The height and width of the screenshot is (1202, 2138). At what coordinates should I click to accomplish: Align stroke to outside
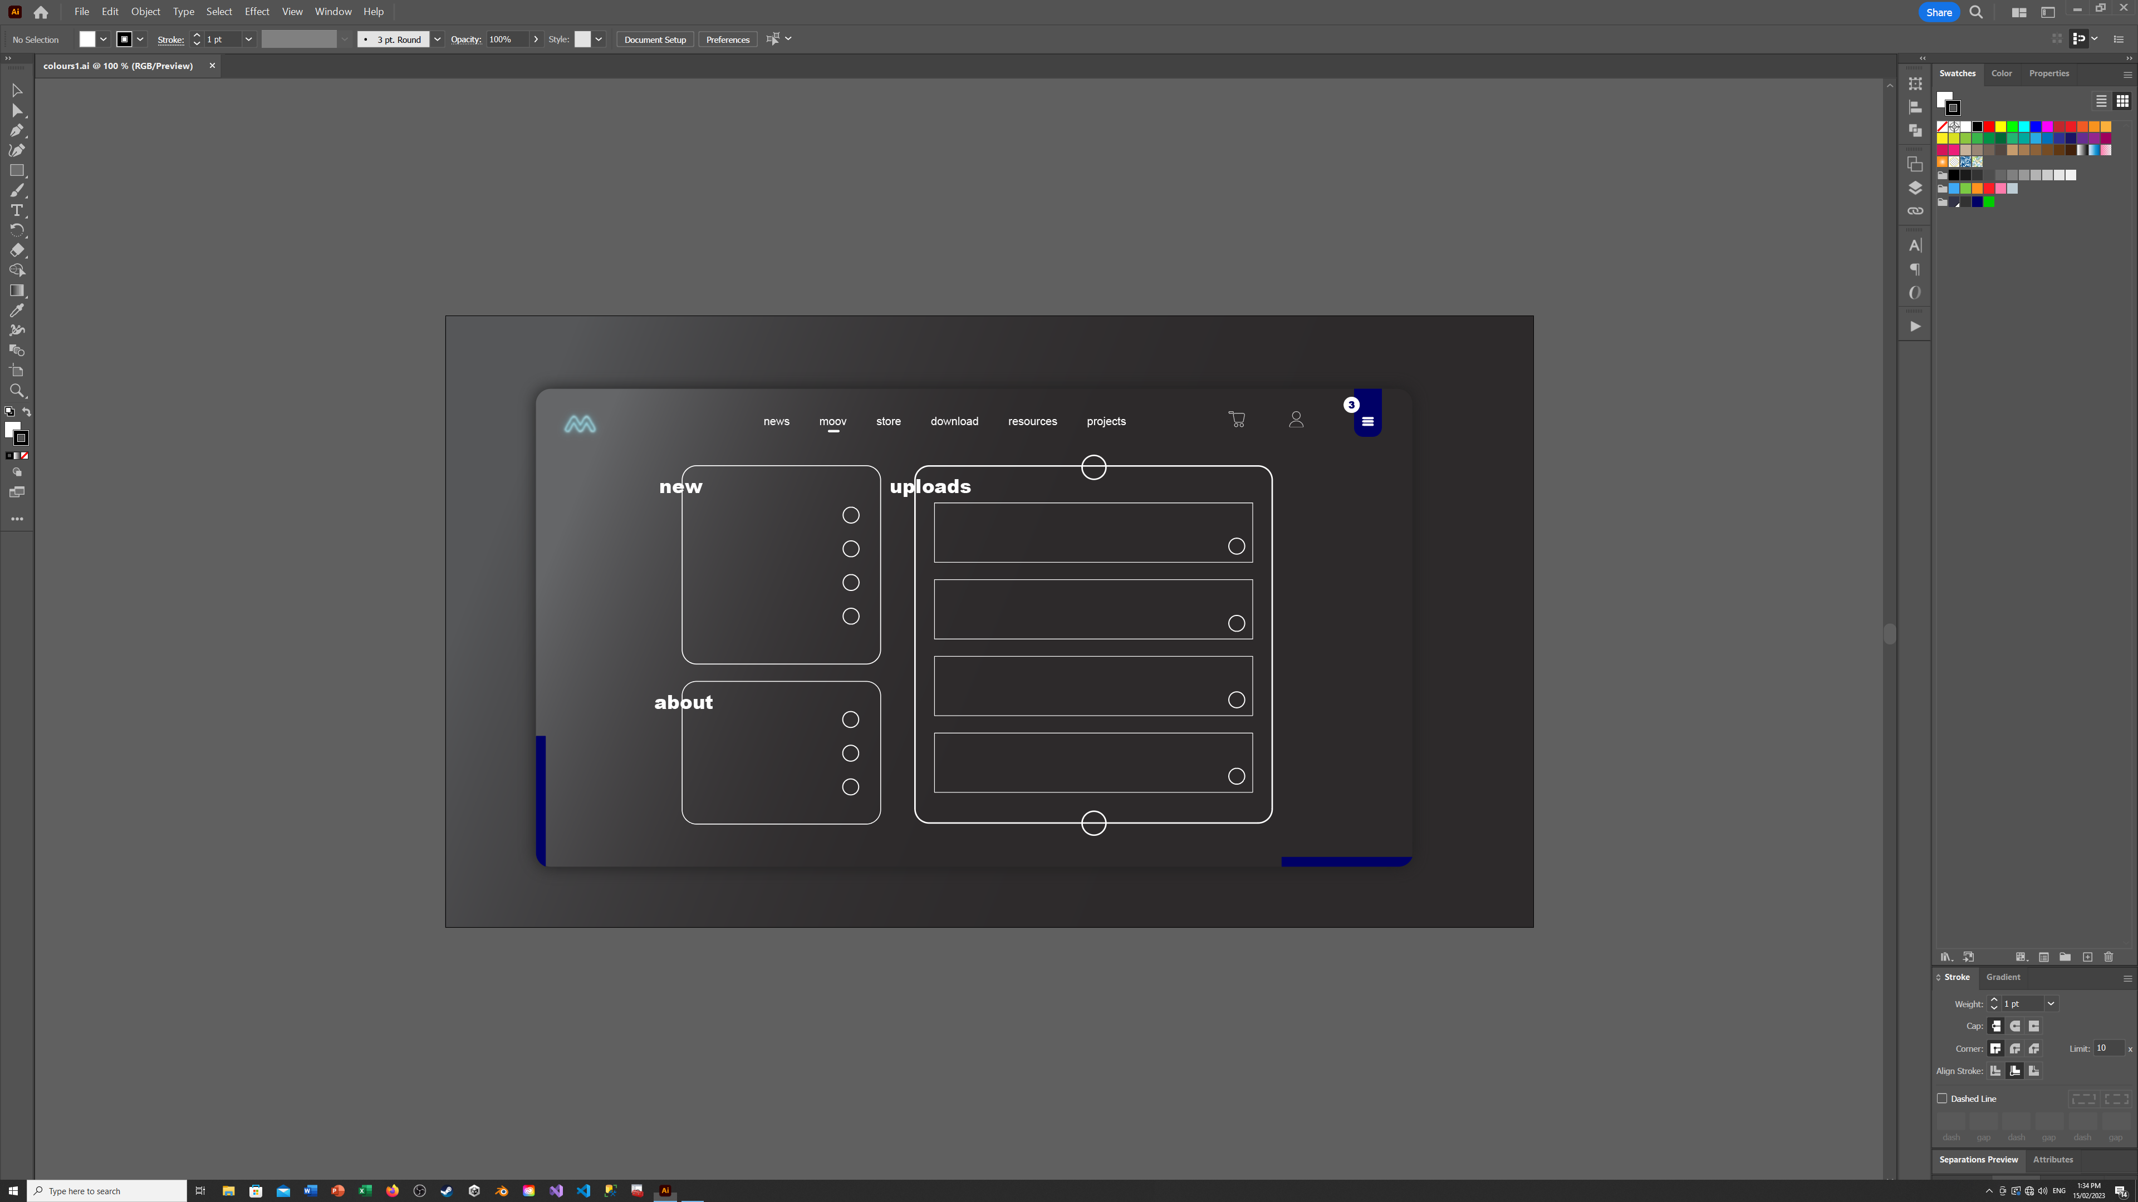[2034, 1071]
